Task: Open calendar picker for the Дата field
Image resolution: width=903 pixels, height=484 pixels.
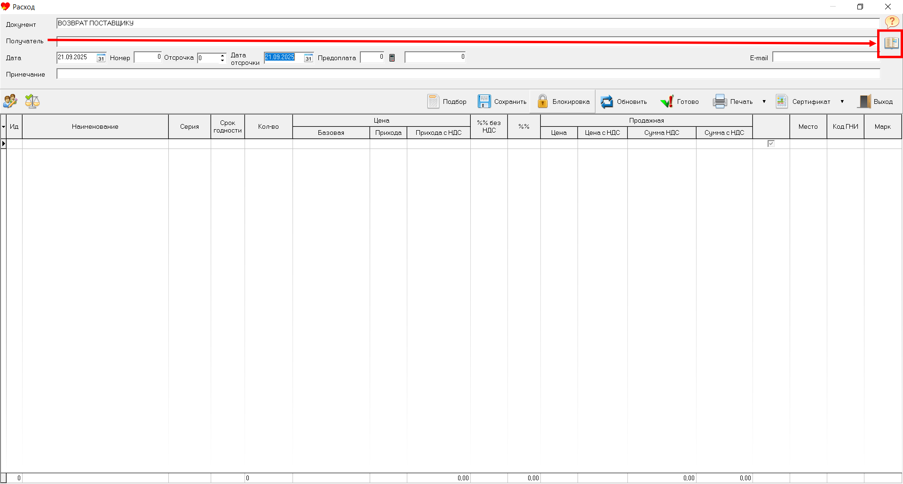Action: tap(101, 58)
